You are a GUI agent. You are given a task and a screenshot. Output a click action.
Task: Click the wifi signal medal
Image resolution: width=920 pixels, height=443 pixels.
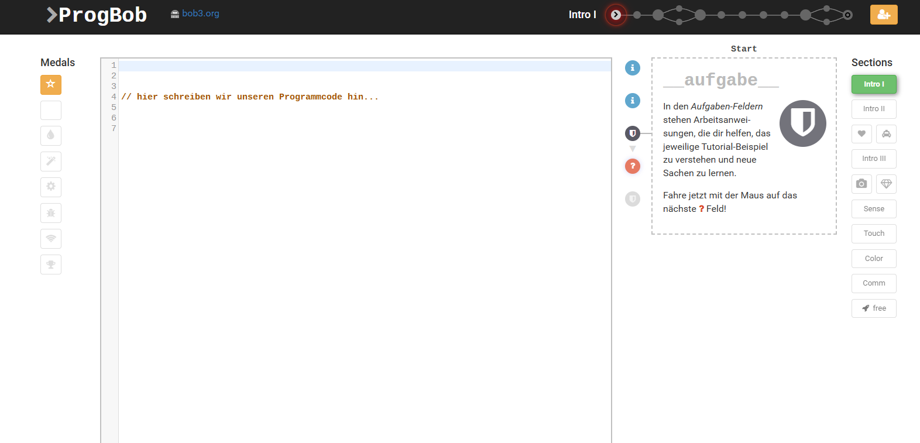click(x=51, y=239)
